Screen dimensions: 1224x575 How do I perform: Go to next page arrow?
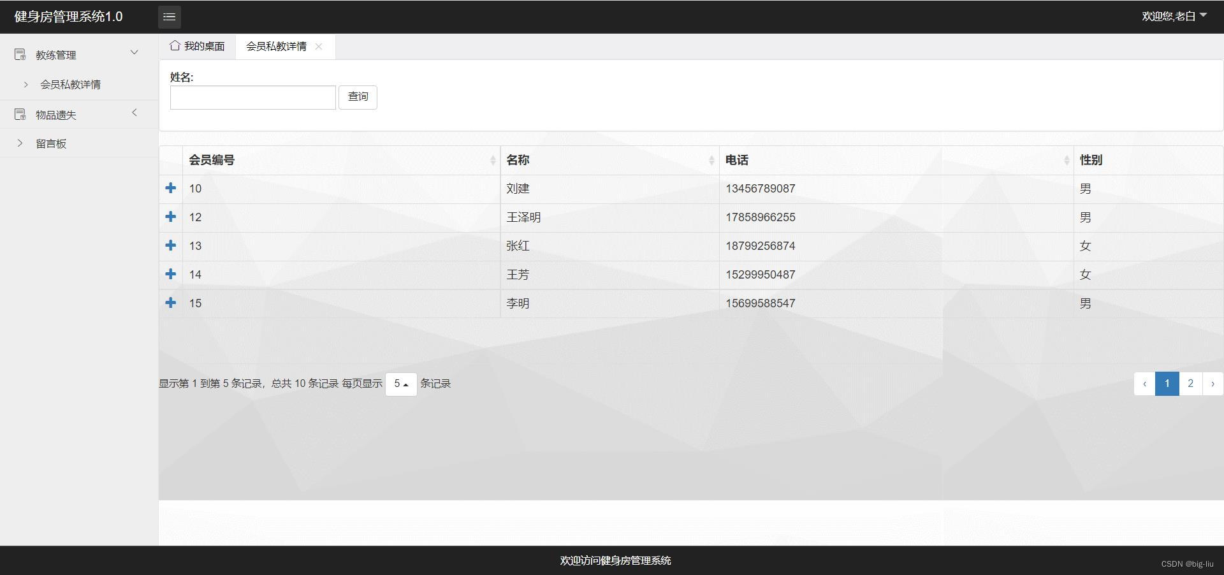point(1213,384)
